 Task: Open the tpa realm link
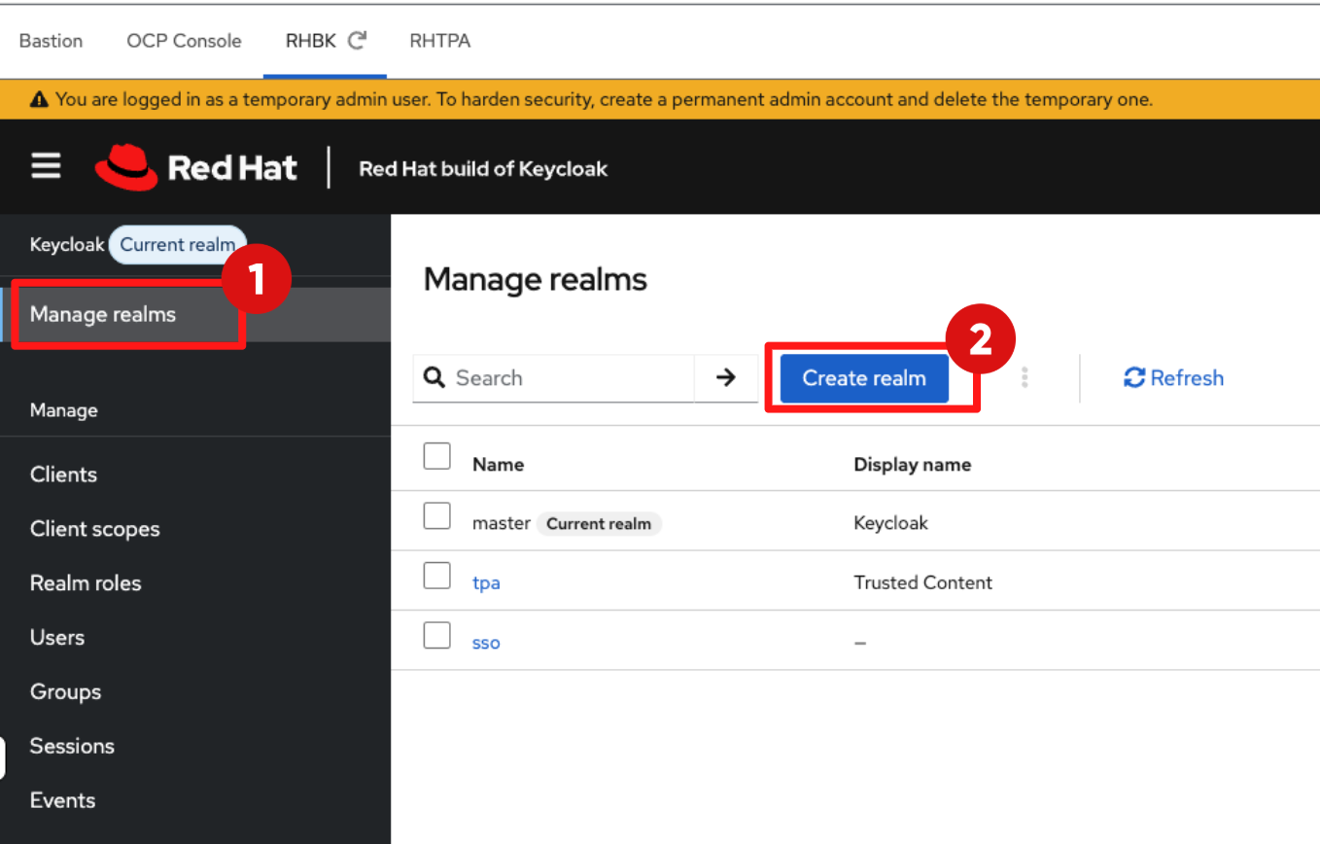point(486,583)
